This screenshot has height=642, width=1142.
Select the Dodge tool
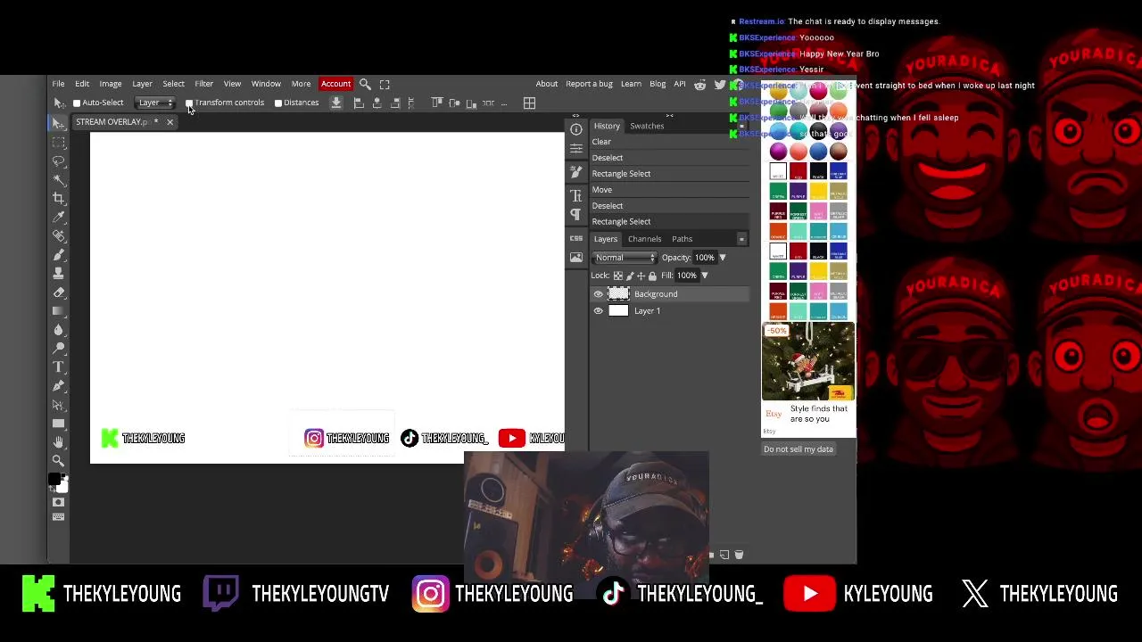[59, 348]
